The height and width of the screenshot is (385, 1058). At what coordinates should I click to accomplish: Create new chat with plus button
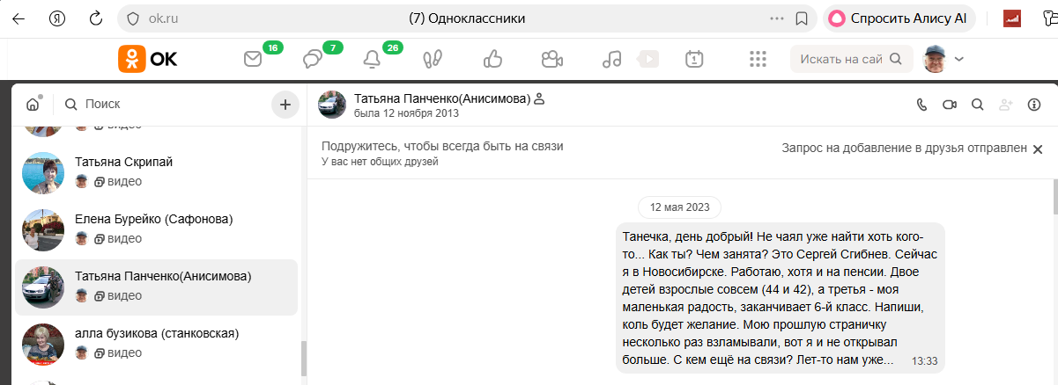click(x=285, y=105)
